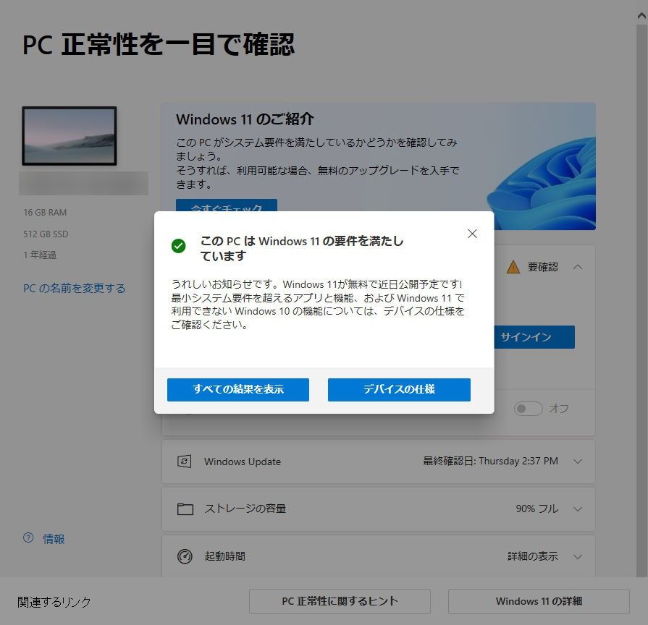Click the question mark info icon
This screenshot has width=648, height=625.
[x=28, y=537]
